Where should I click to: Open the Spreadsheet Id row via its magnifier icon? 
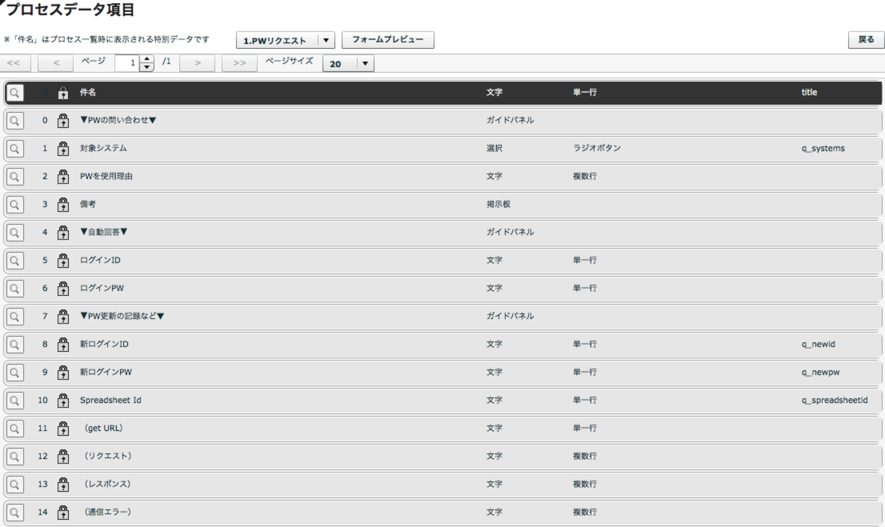15,400
